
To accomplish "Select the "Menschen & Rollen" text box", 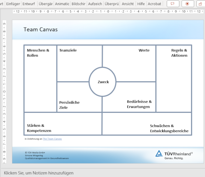I will coord(38,53).
